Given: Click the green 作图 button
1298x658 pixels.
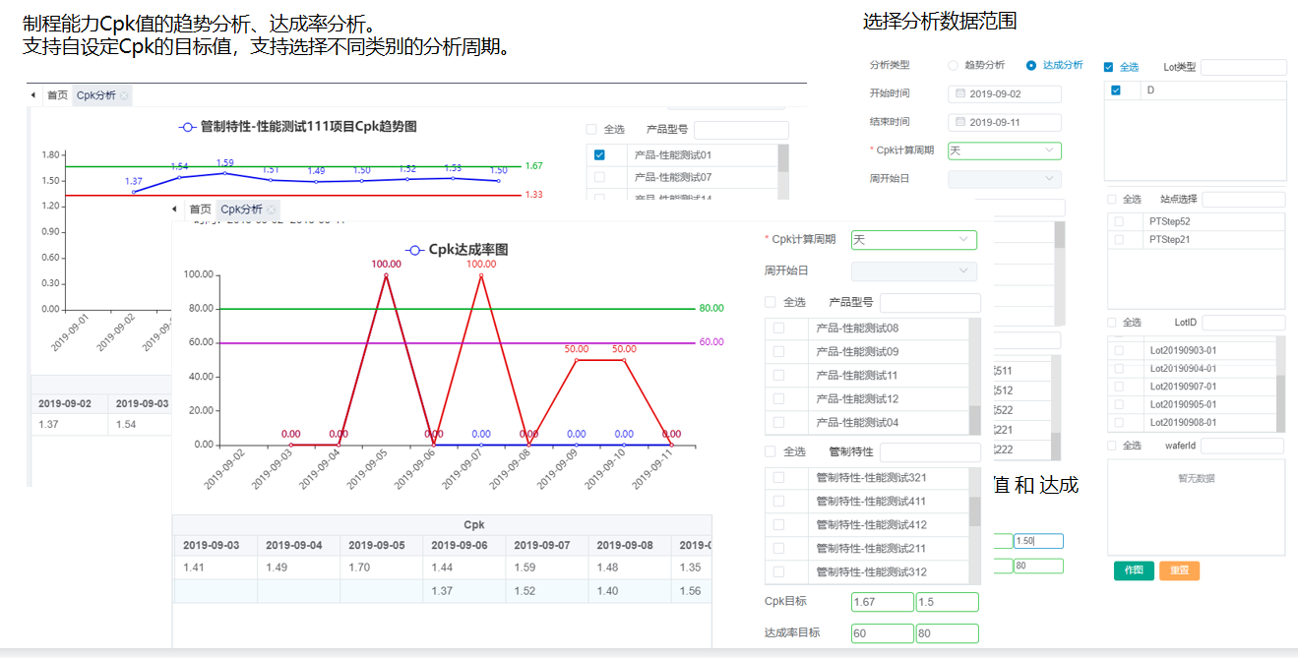Looking at the screenshot, I should [1133, 570].
